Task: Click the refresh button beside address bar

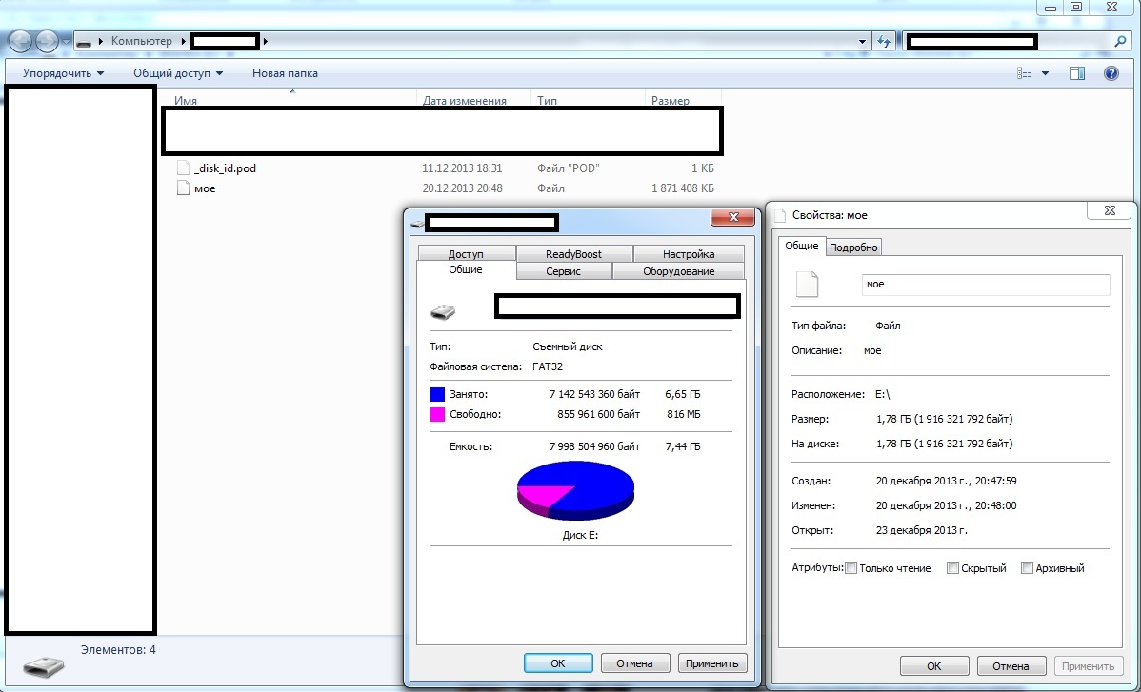Action: (885, 42)
